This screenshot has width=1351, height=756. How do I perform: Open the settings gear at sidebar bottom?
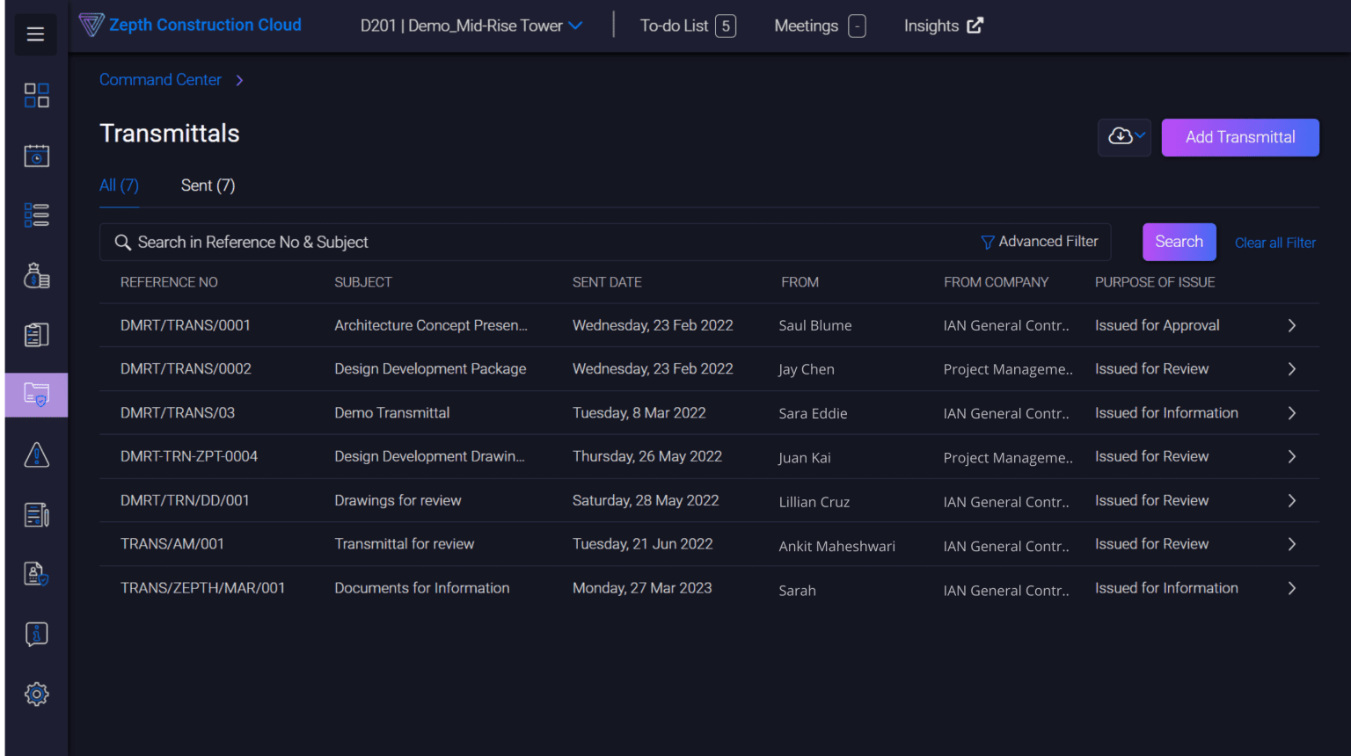pyautogui.click(x=36, y=694)
